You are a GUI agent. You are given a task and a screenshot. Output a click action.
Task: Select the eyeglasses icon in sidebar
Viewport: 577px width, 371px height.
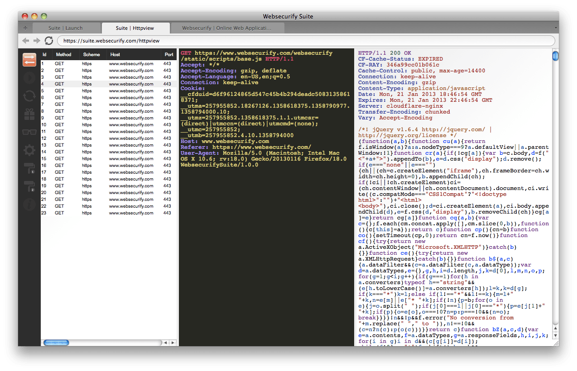pos(29,132)
